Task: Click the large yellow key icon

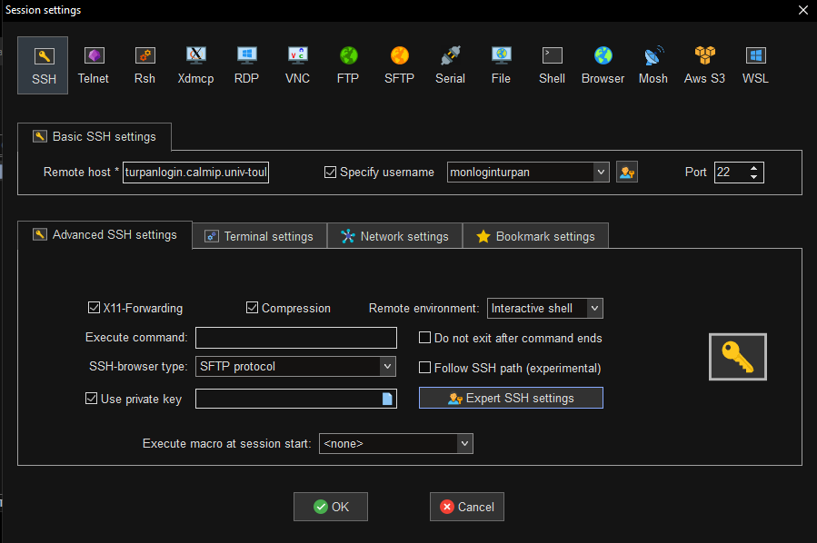Action: tap(737, 356)
